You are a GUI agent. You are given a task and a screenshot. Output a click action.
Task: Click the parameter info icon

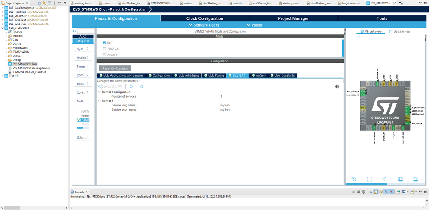337,86
